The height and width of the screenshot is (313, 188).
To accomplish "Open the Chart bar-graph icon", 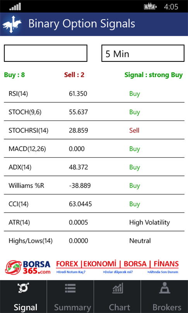I will pos(118,288).
